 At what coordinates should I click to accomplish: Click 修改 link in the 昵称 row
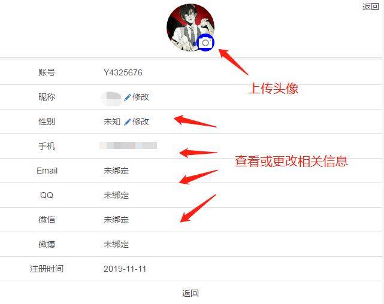coord(141,97)
